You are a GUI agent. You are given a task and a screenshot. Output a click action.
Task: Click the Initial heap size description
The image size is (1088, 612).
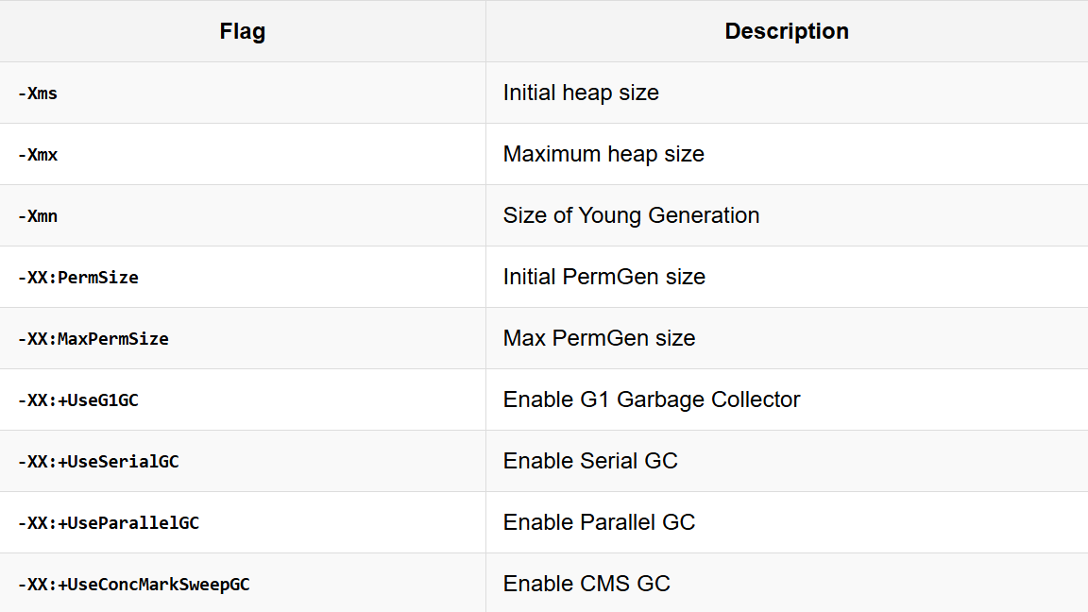[581, 93]
